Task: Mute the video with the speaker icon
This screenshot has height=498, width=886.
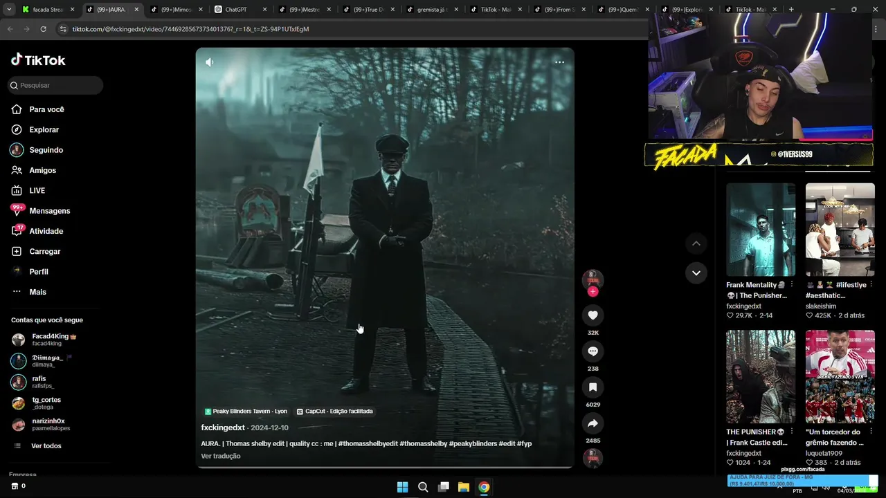Action: point(210,62)
